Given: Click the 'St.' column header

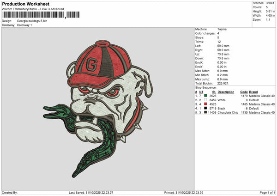Looking at the screenshot, I should click(214, 92).
